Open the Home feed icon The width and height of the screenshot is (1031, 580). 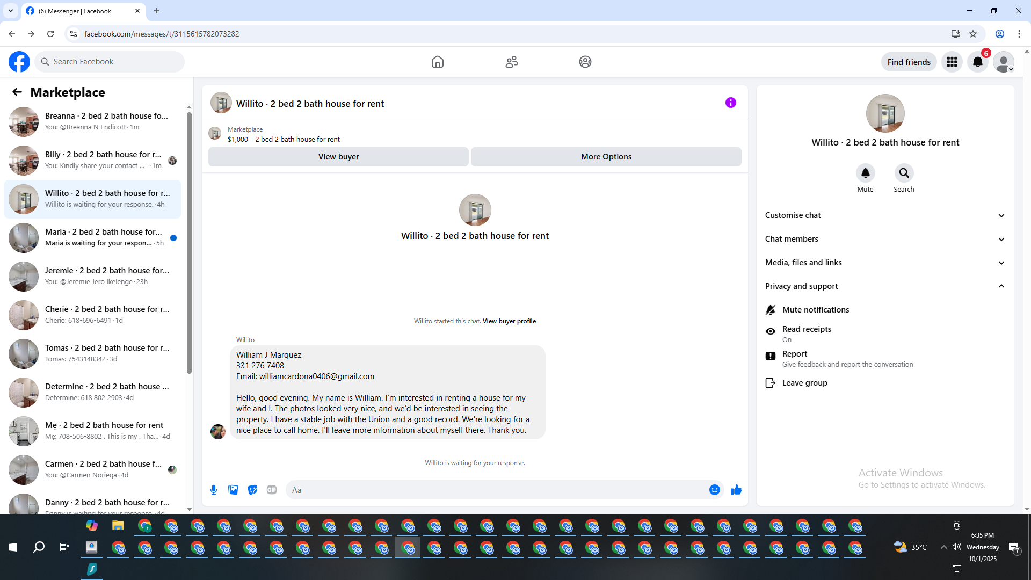coord(438,62)
